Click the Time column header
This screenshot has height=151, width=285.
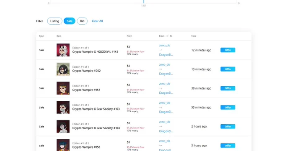194,36
